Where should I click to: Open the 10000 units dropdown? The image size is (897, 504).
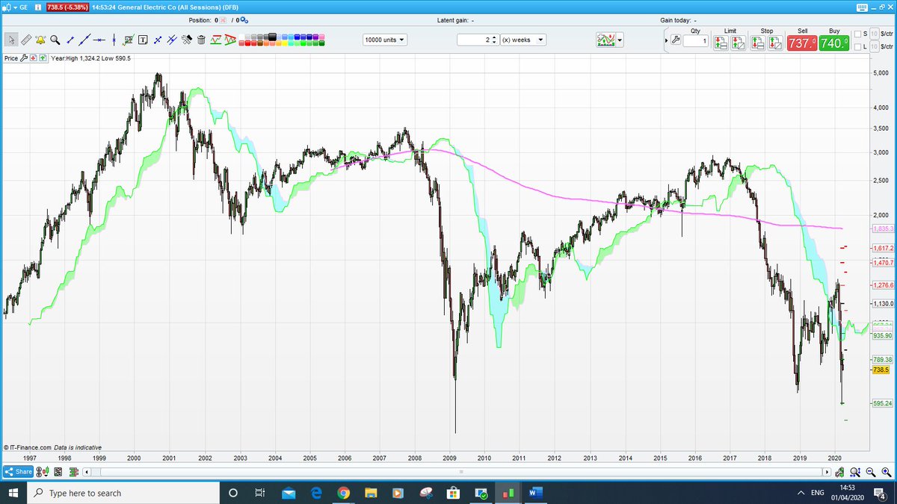point(385,40)
